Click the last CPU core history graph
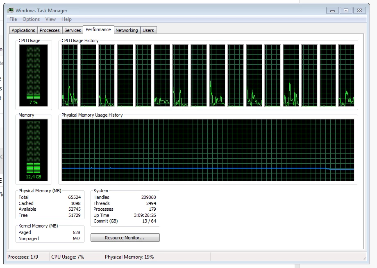 click(x=346, y=75)
